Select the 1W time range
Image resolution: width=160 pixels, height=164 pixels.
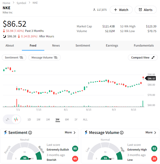38,119
